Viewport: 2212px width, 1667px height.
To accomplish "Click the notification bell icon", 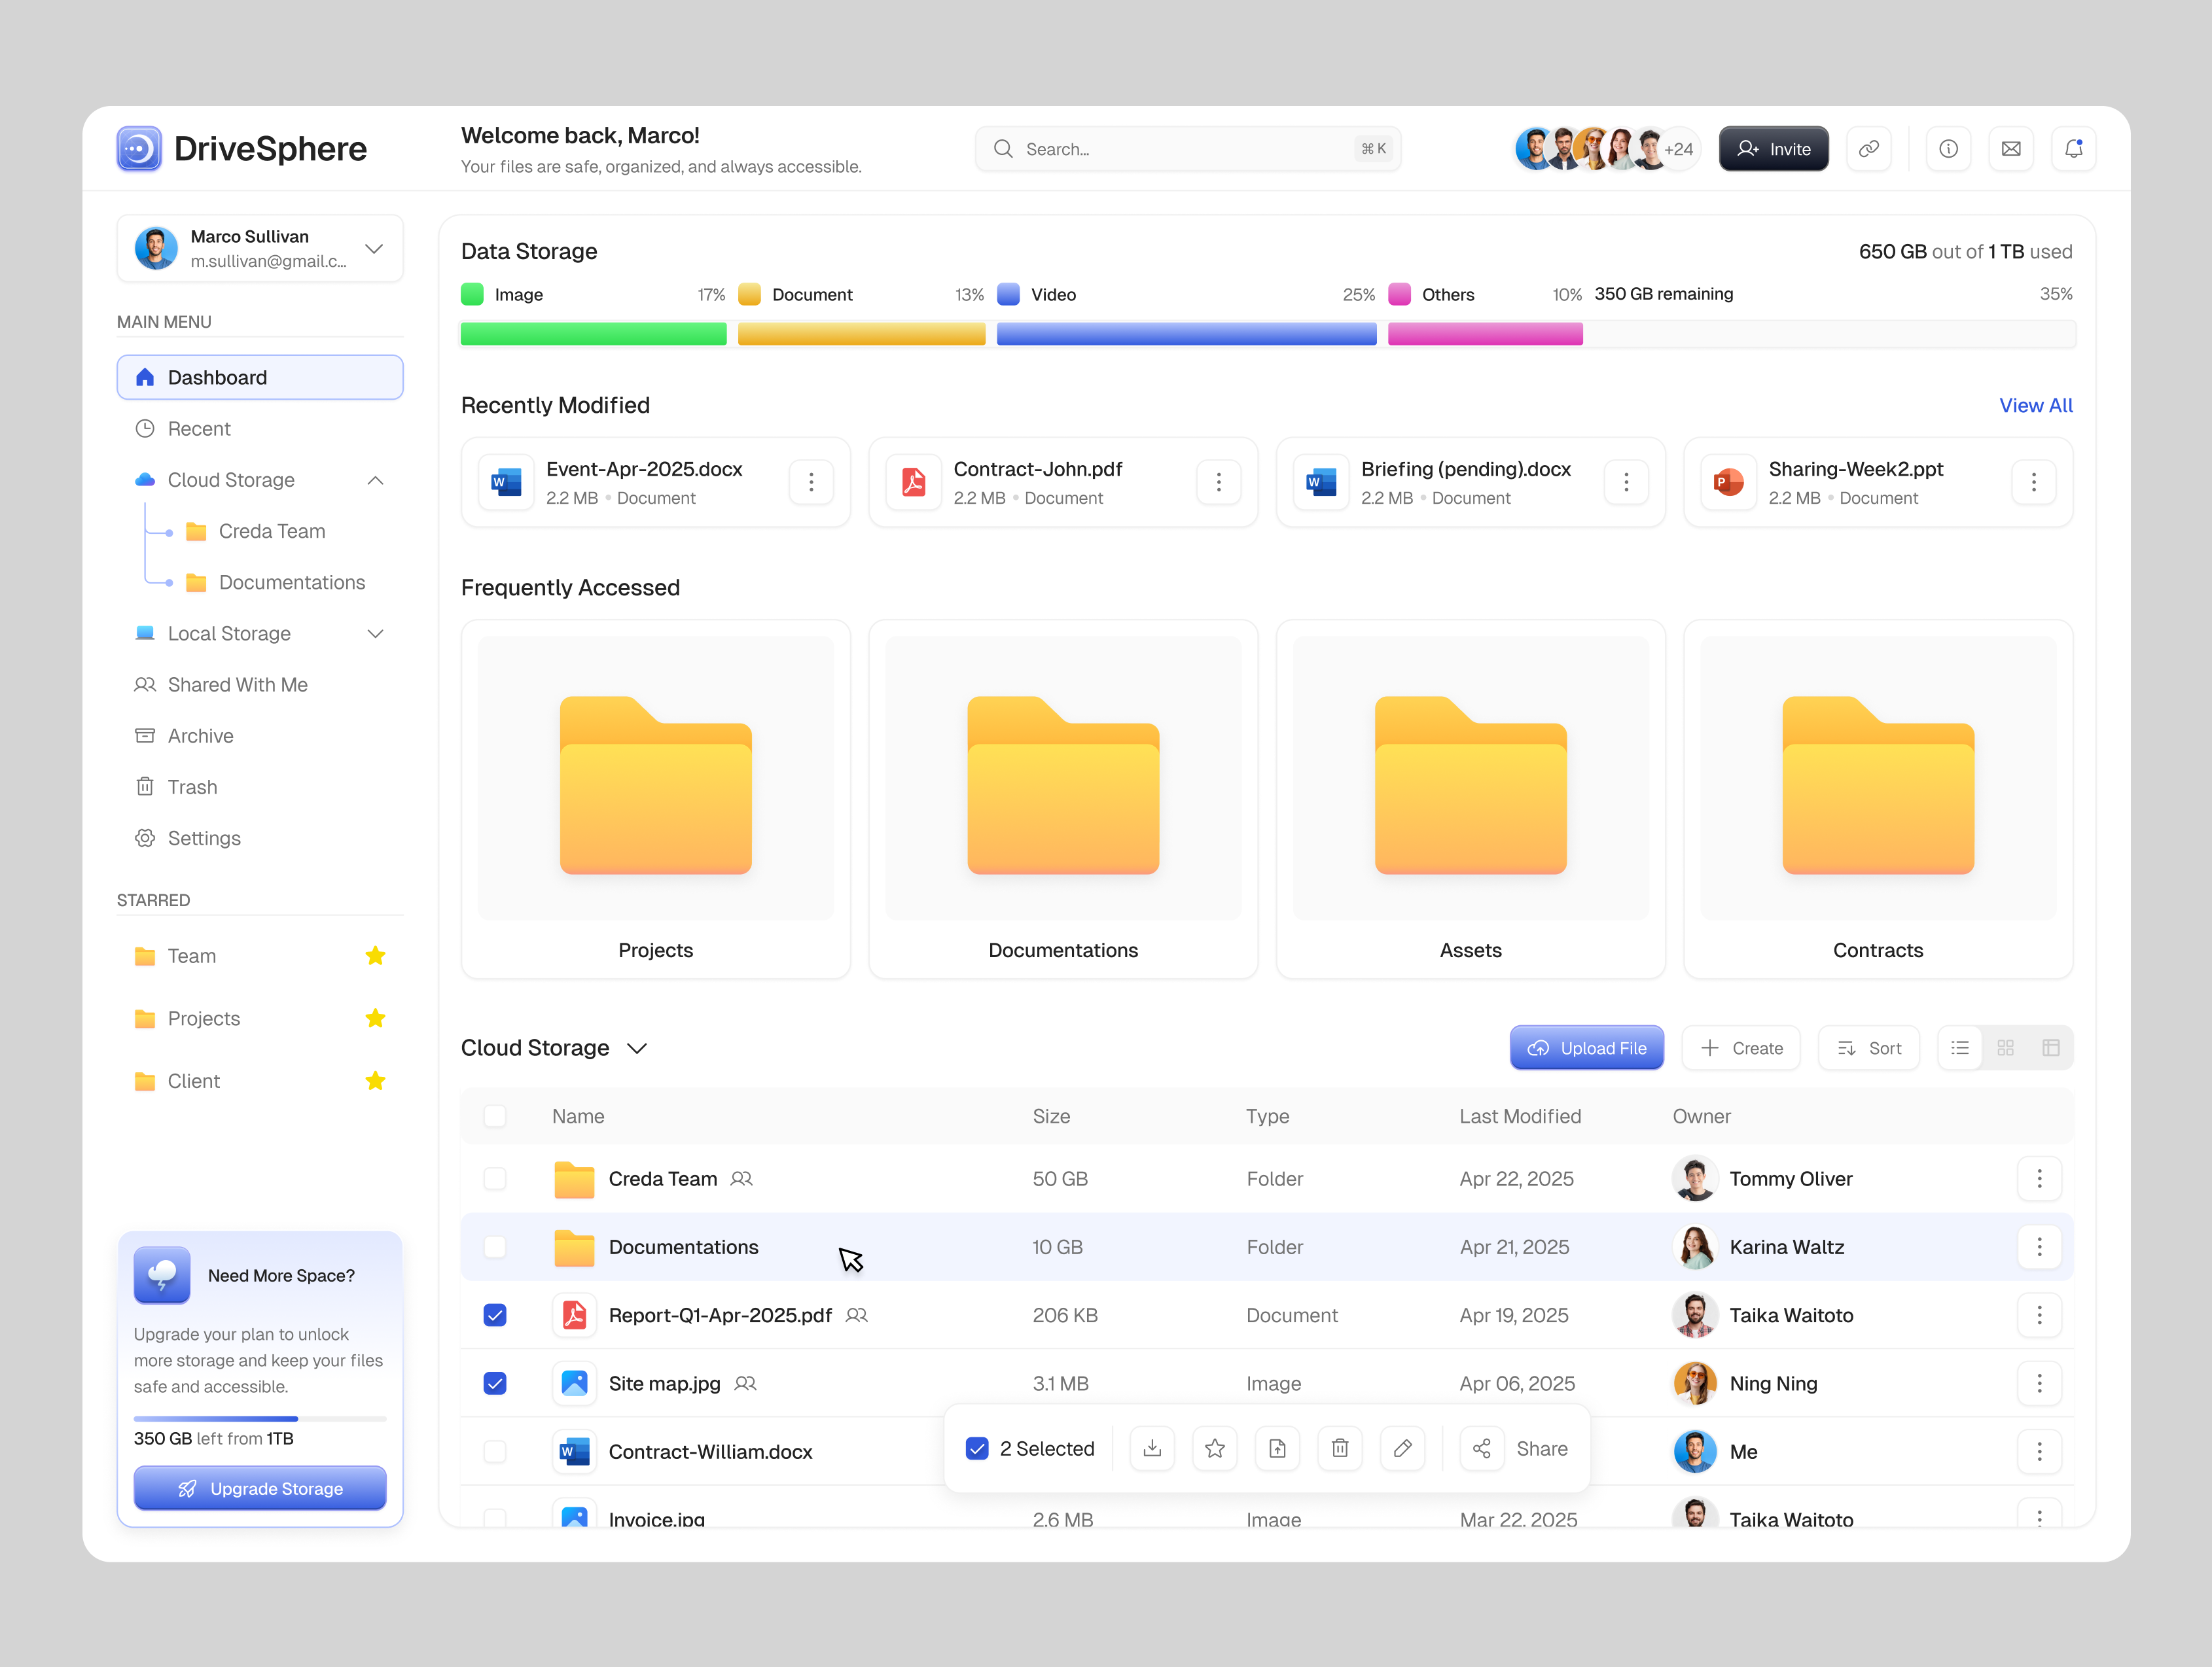I will tap(2073, 148).
